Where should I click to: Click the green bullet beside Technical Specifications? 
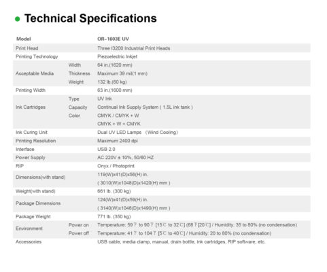[18, 19]
